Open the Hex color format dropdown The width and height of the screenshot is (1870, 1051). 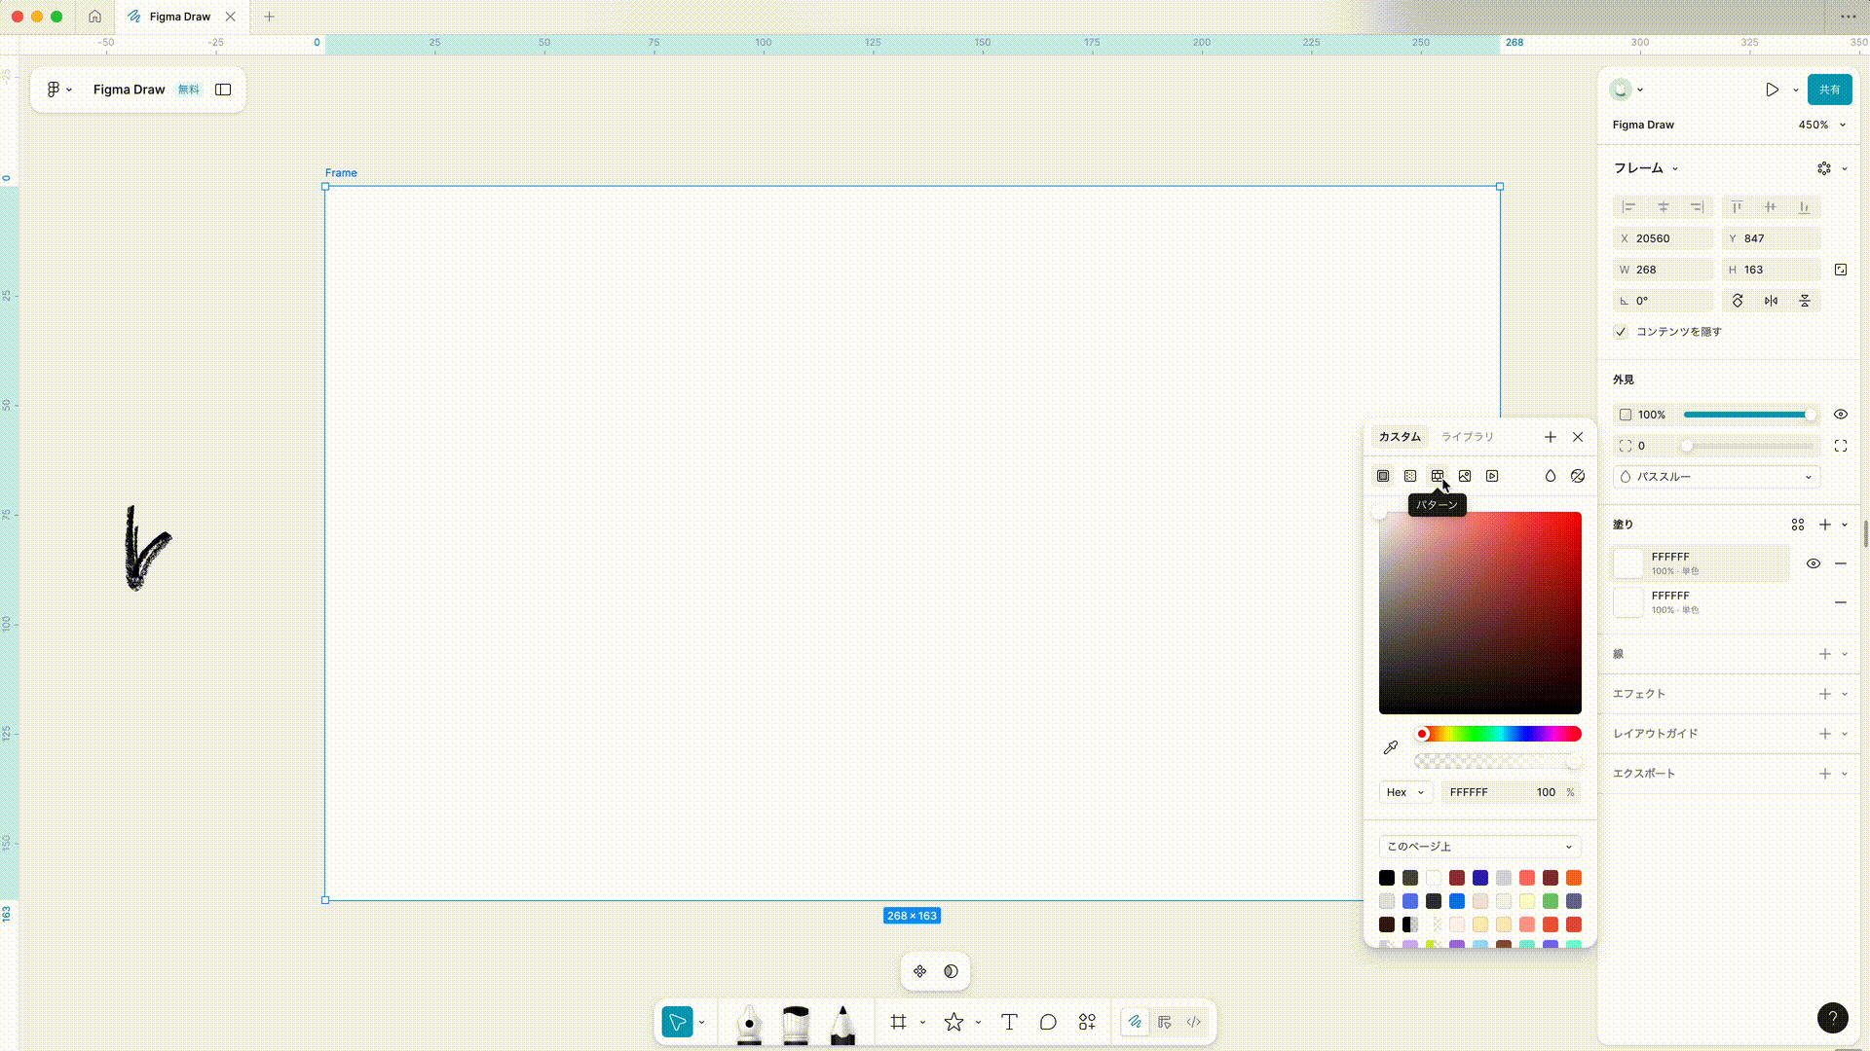[1405, 792]
